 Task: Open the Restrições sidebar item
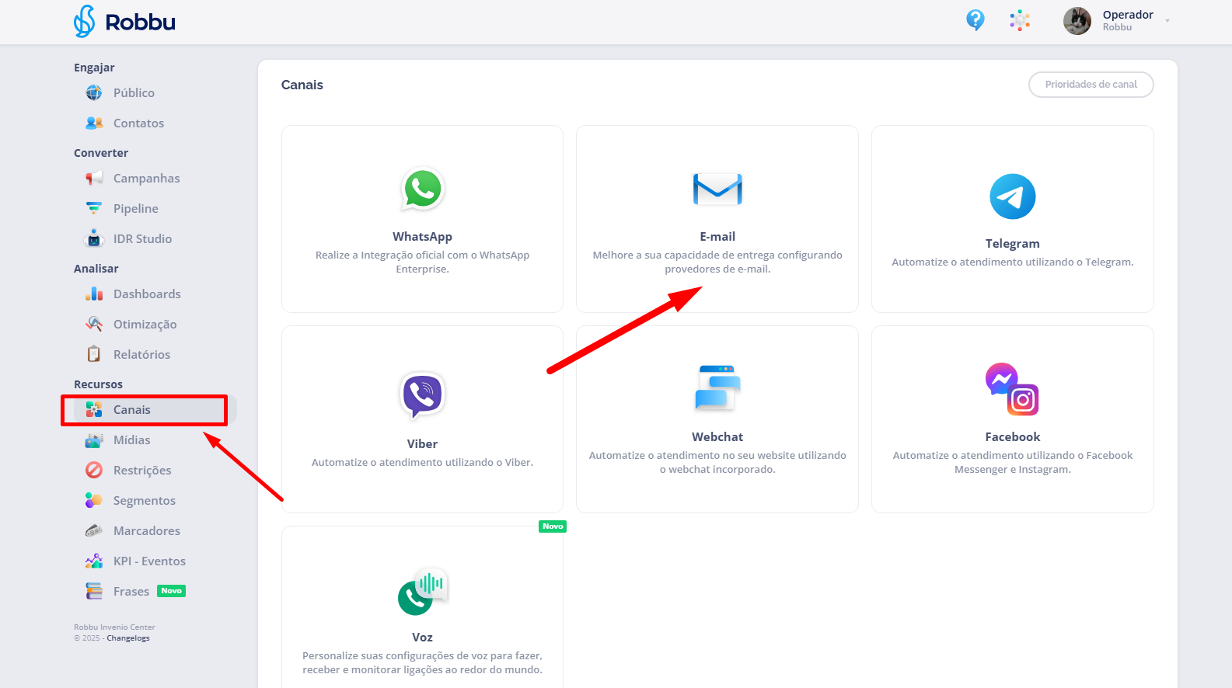click(x=142, y=471)
